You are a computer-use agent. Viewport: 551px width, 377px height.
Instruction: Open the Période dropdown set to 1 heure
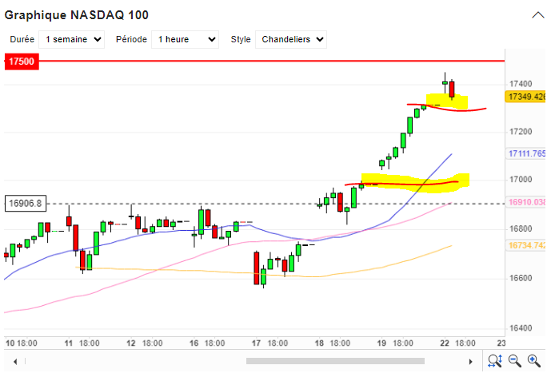[x=186, y=39]
